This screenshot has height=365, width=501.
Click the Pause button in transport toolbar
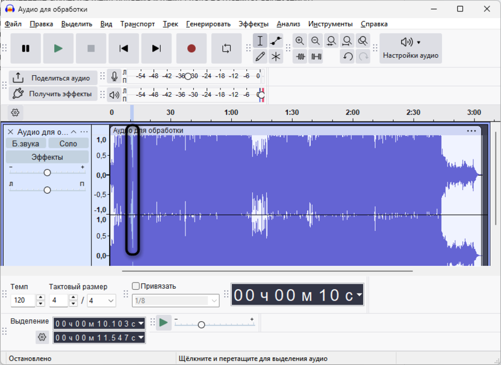pos(26,49)
